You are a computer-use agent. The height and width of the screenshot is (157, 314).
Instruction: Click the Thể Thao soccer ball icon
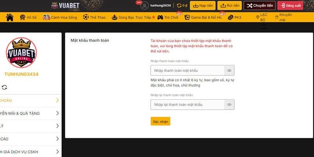tap(86, 17)
